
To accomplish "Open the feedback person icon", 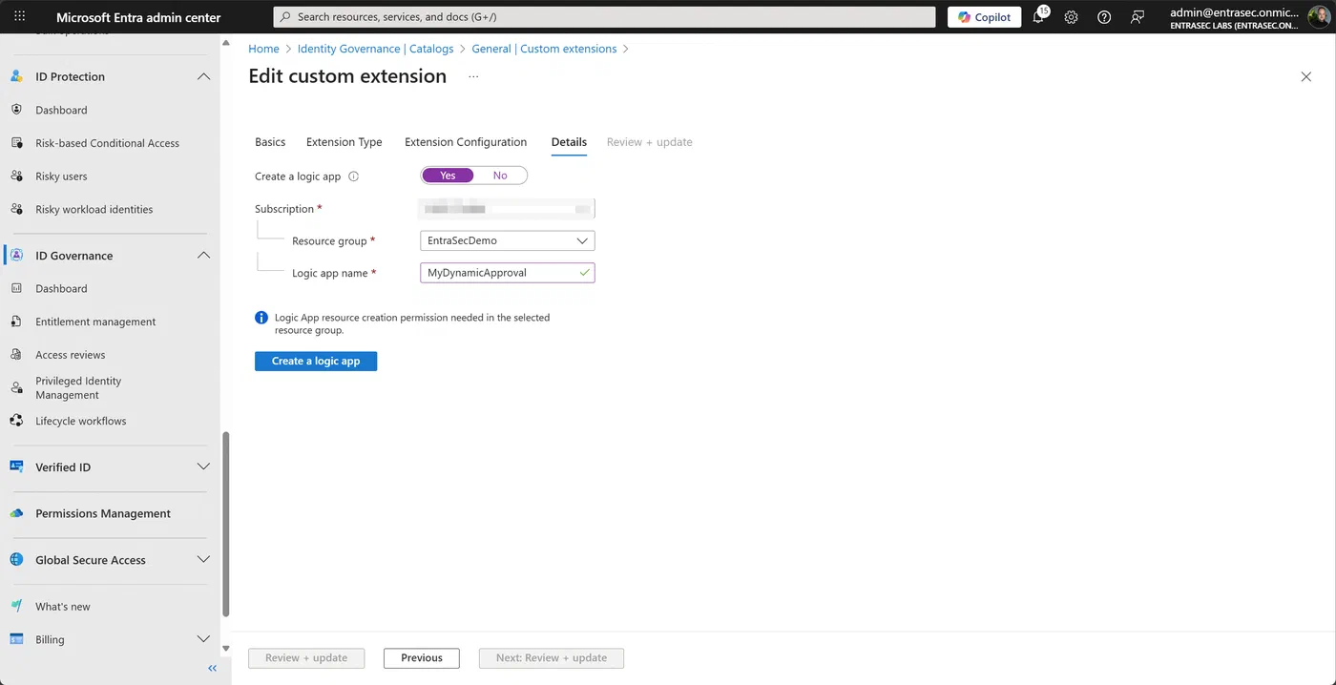I will point(1137,17).
